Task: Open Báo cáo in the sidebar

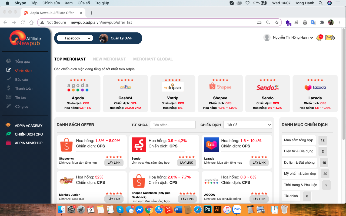Action: (x=21, y=79)
